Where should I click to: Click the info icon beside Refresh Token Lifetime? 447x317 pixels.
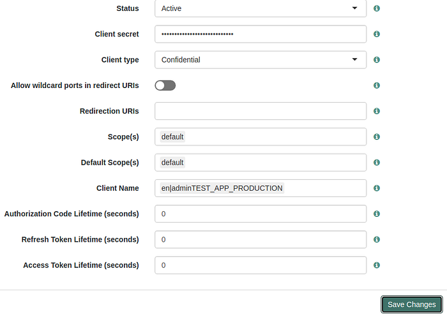(x=377, y=239)
